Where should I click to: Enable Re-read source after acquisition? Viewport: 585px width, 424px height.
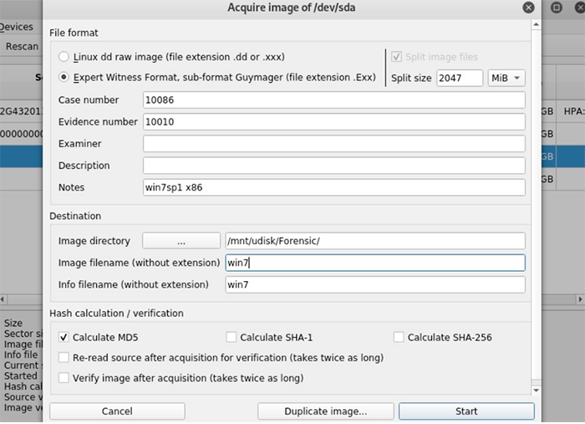(x=64, y=358)
